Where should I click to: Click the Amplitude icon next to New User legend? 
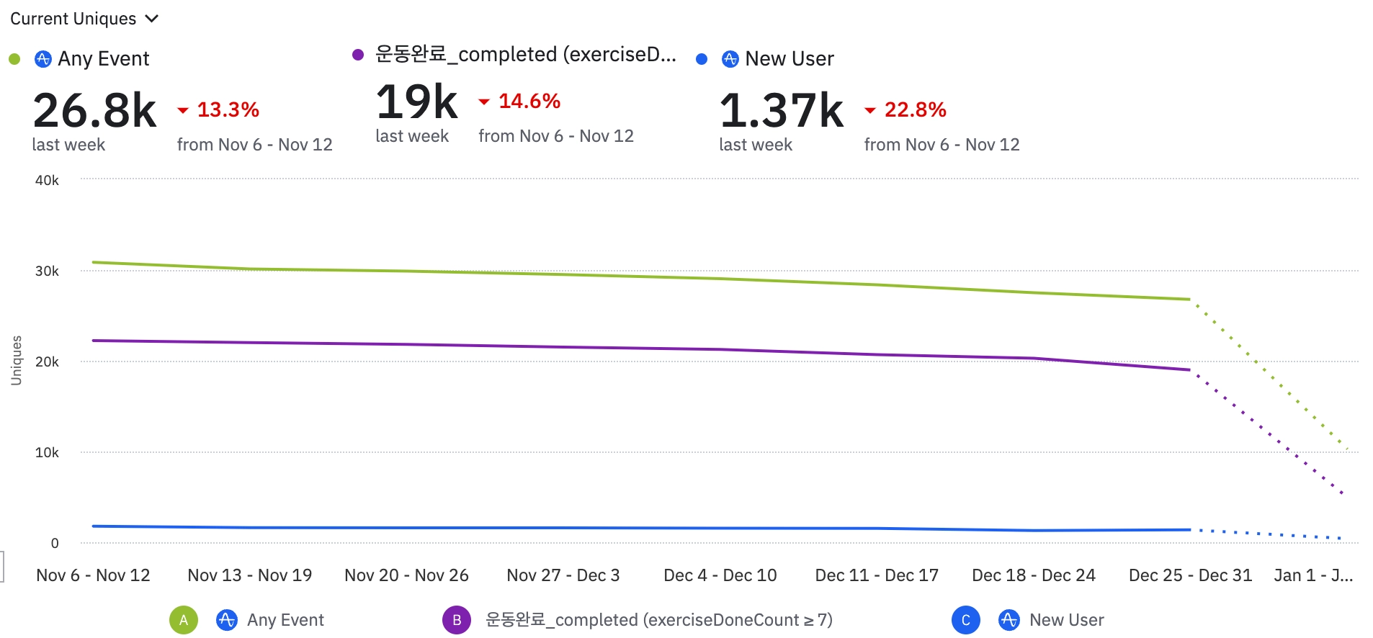[1009, 620]
